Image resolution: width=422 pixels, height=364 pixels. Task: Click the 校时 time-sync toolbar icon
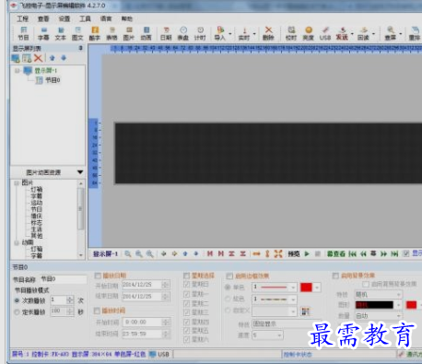click(291, 33)
